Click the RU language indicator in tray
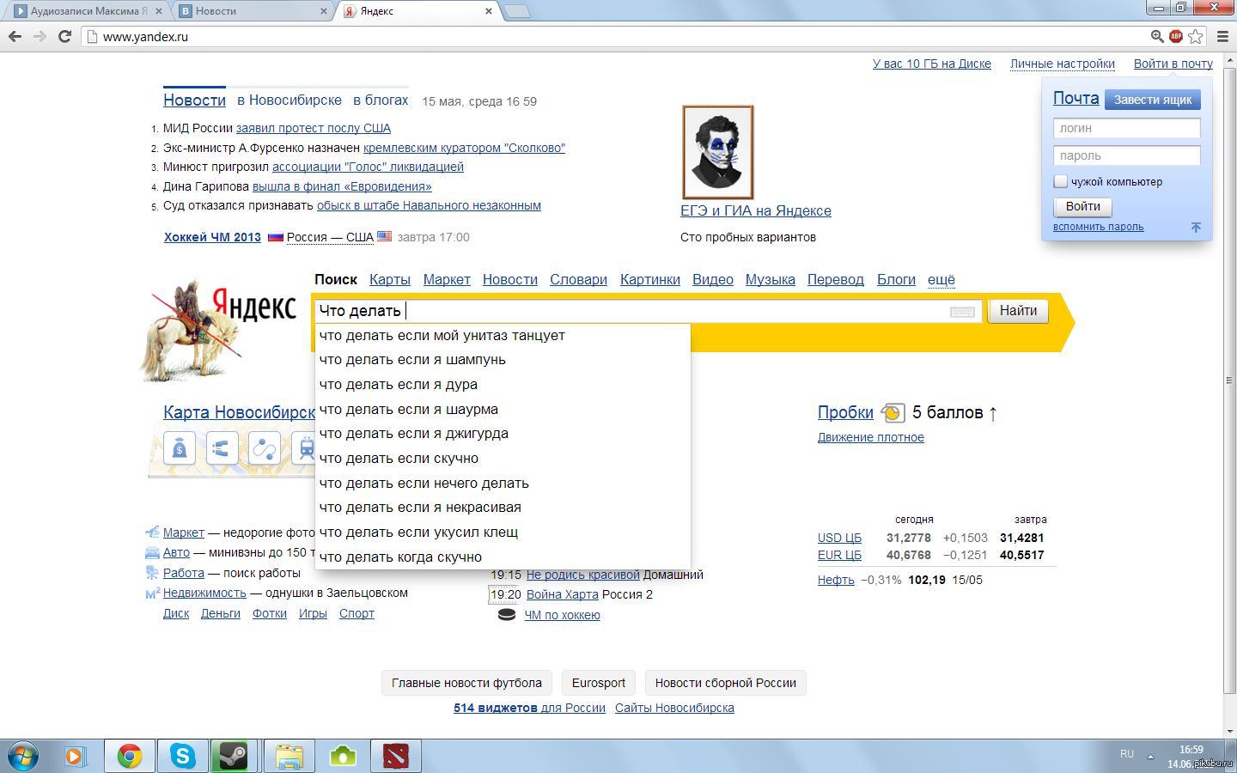Screen dimensions: 1237x773 (x=1127, y=753)
